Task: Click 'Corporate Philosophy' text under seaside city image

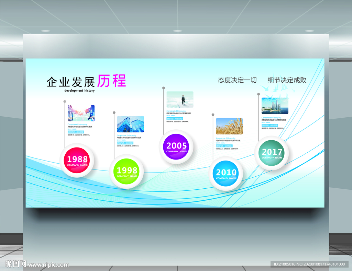Action: coord(271,117)
